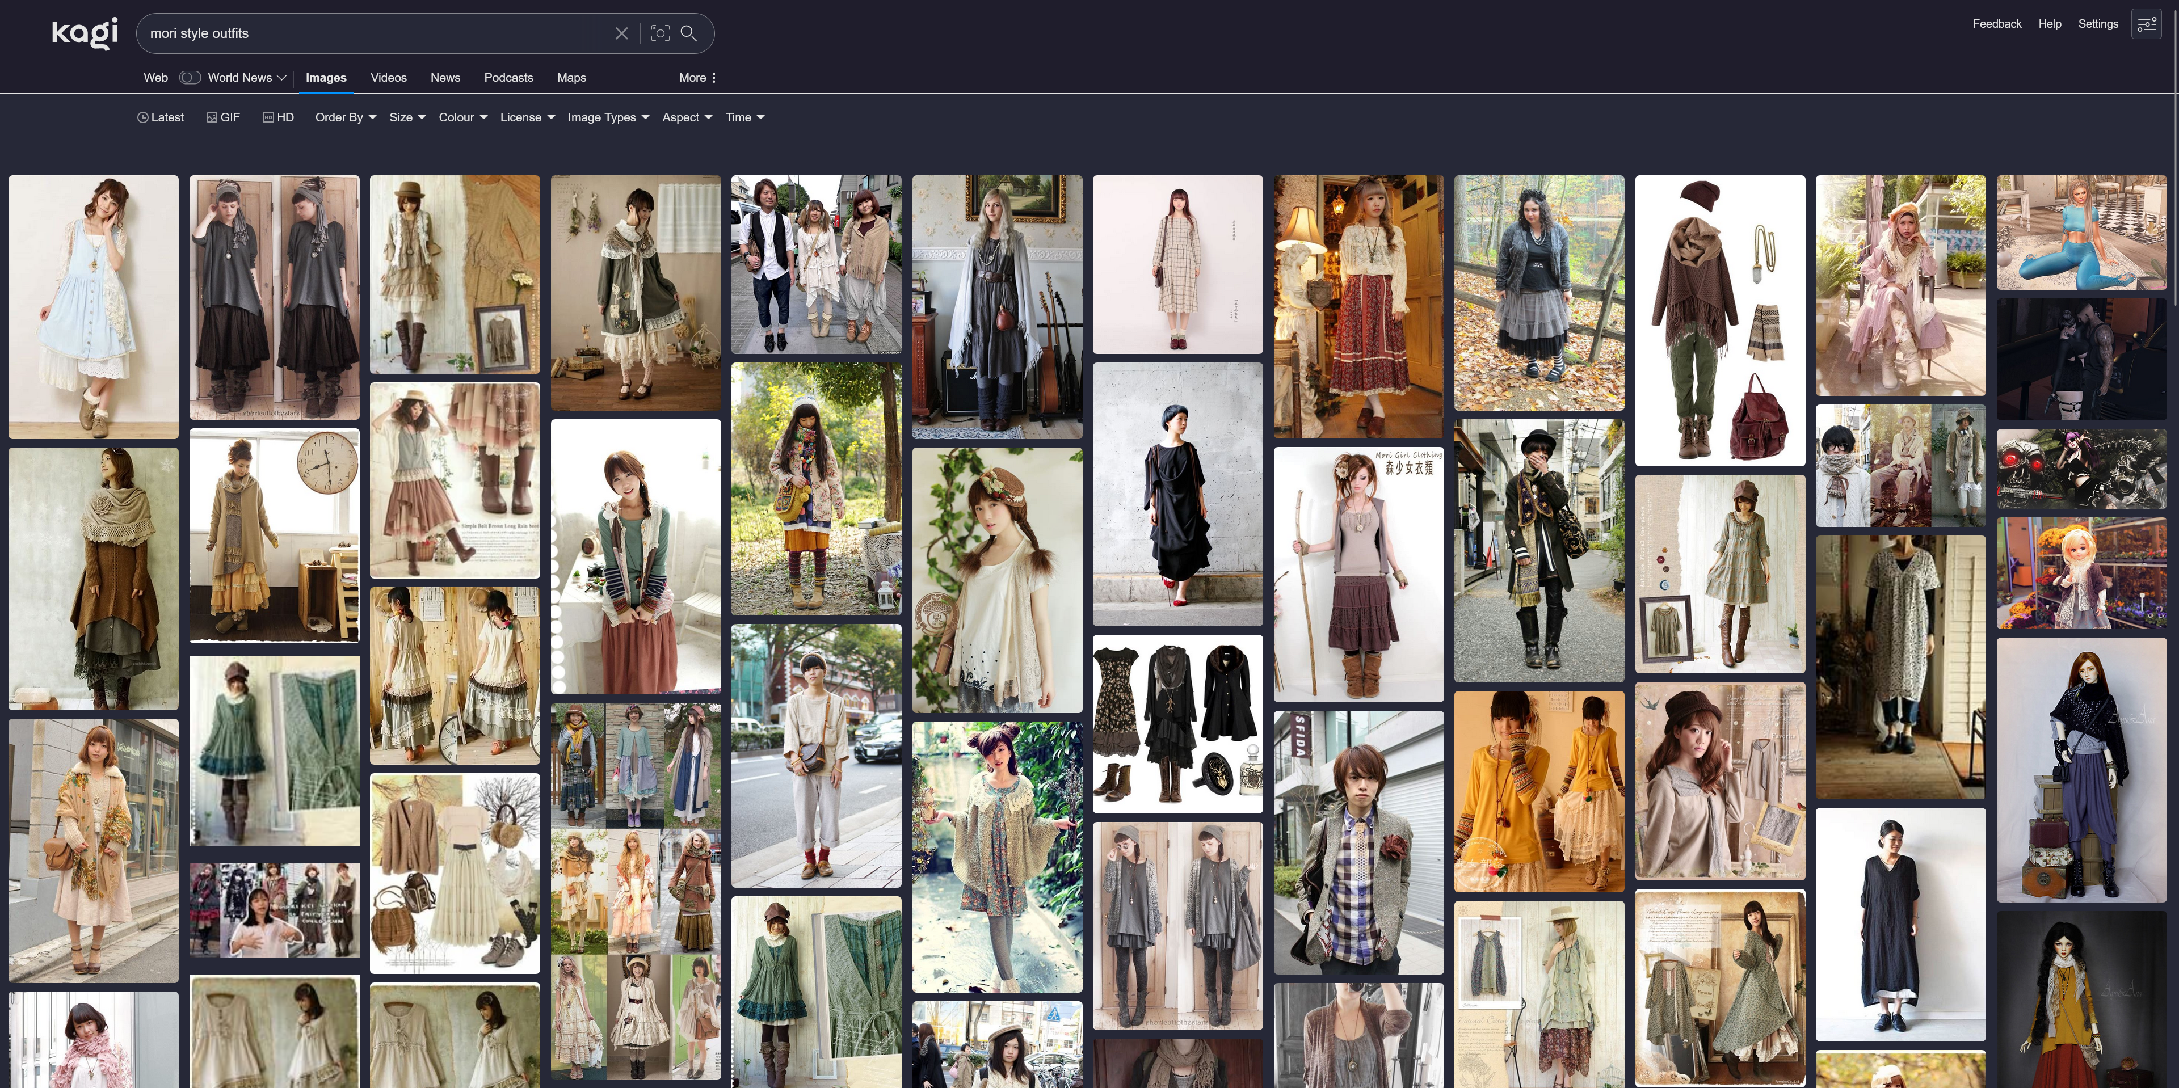Expand the Order By dropdown
Screen dimensions: 2179x1088
click(345, 117)
